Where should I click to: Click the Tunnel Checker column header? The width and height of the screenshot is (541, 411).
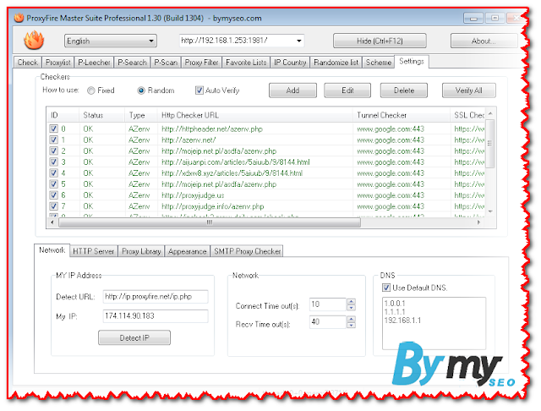click(x=402, y=115)
